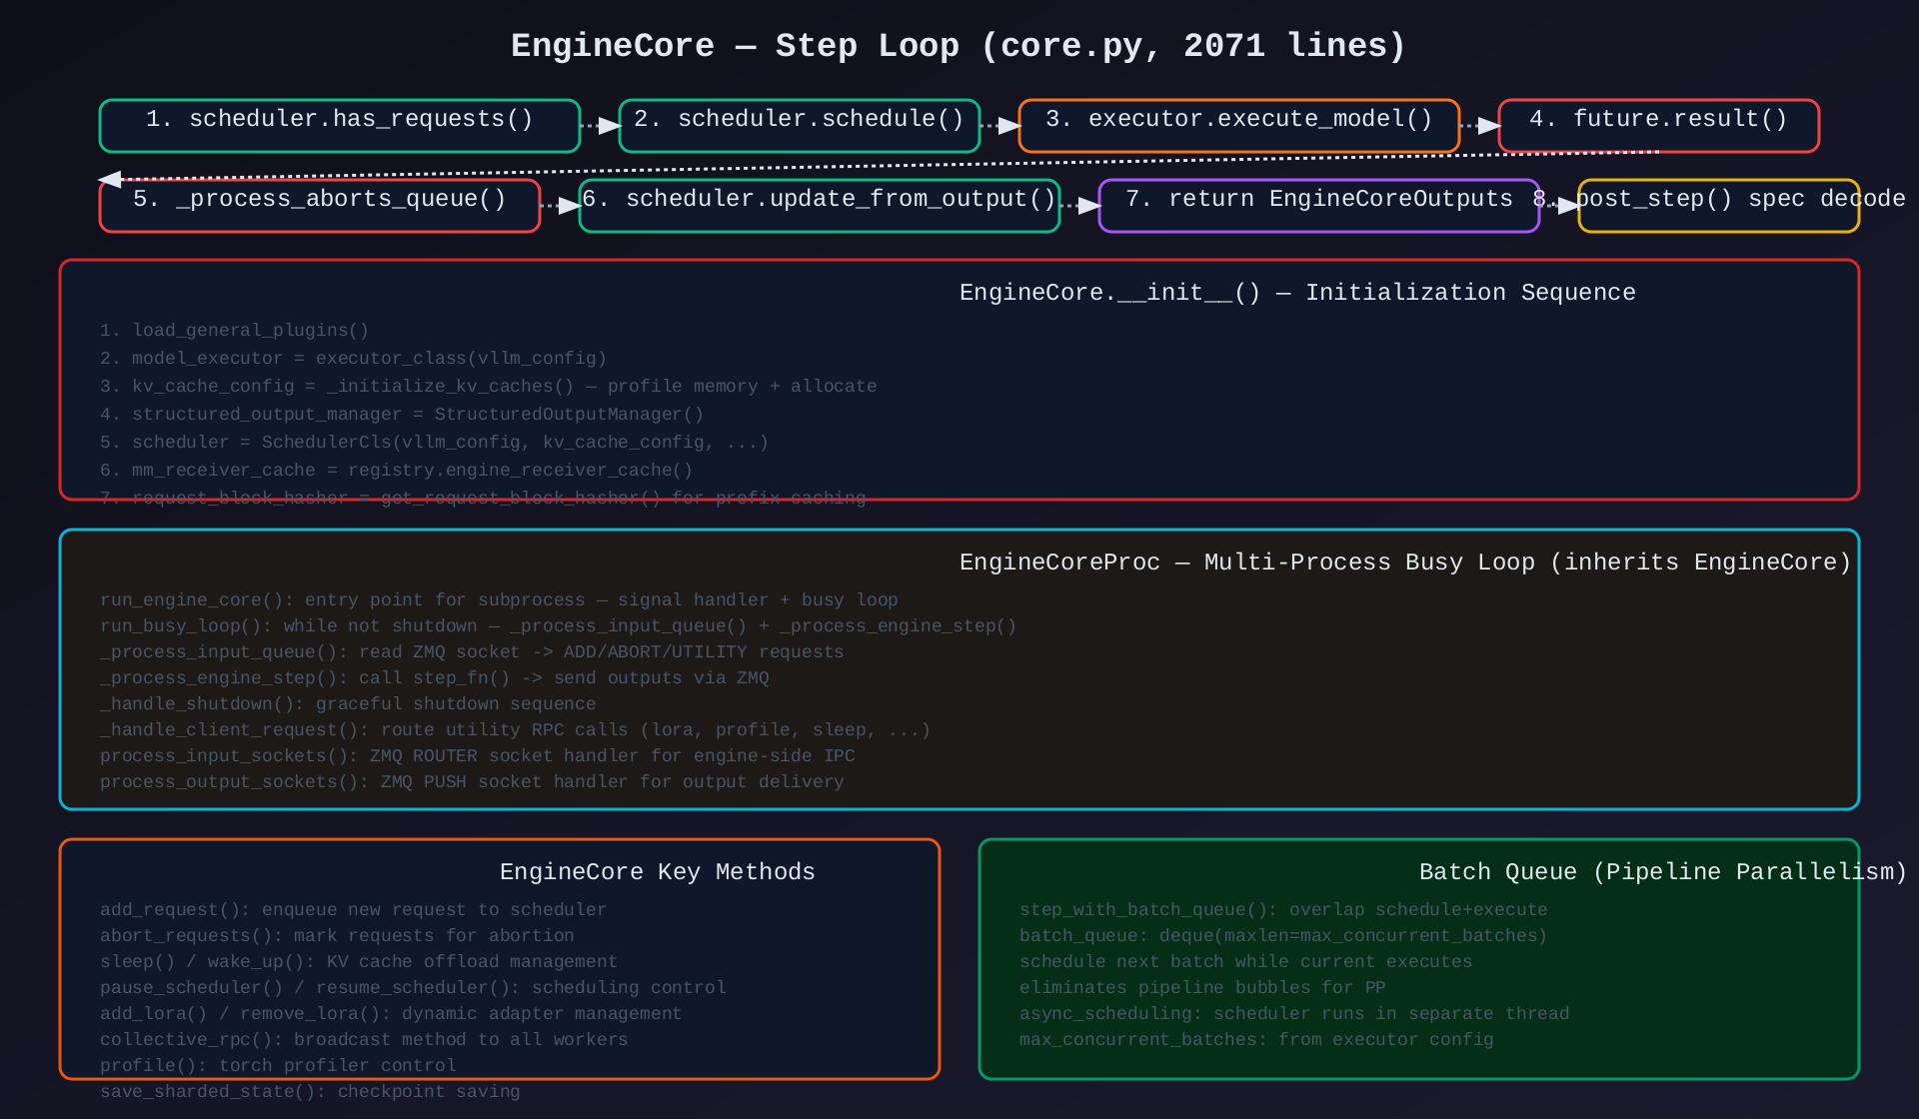
Task: Click the executor.execute_model() step box
Action: pos(1239,126)
